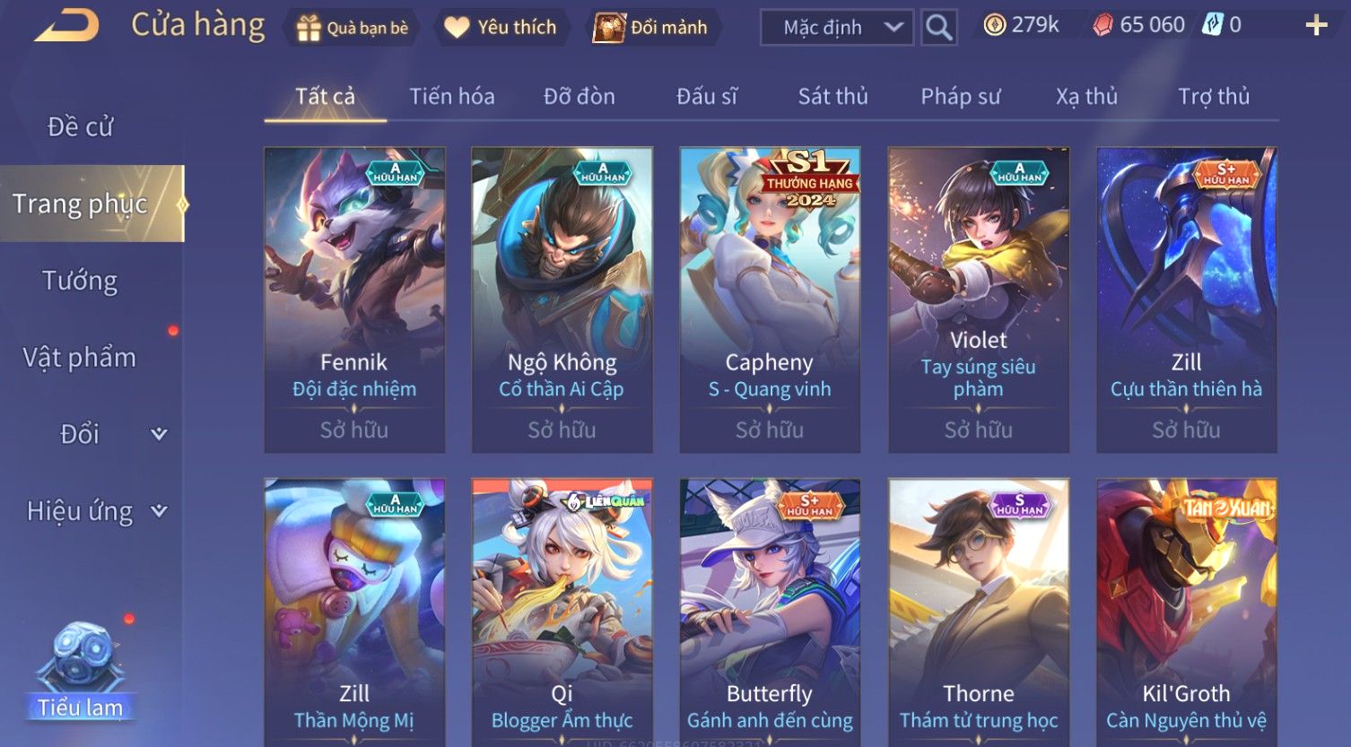
Task: Go to Tướng in sidebar
Action: 80,281
